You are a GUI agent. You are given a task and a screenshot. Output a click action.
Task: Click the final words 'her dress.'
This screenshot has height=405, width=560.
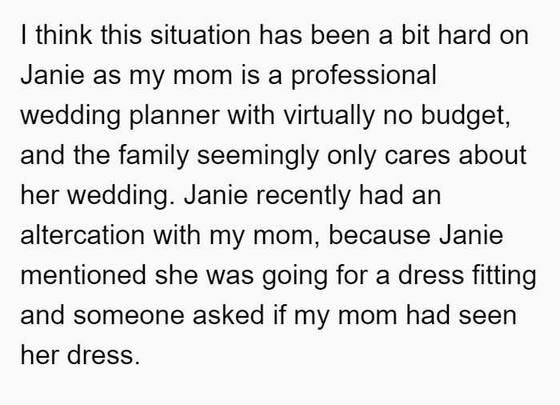(80, 355)
